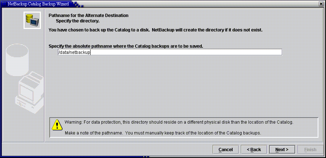Click the Next > button
Image resolution: width=326 pixels, height=158 pixels.
click(x=282, y=149)
